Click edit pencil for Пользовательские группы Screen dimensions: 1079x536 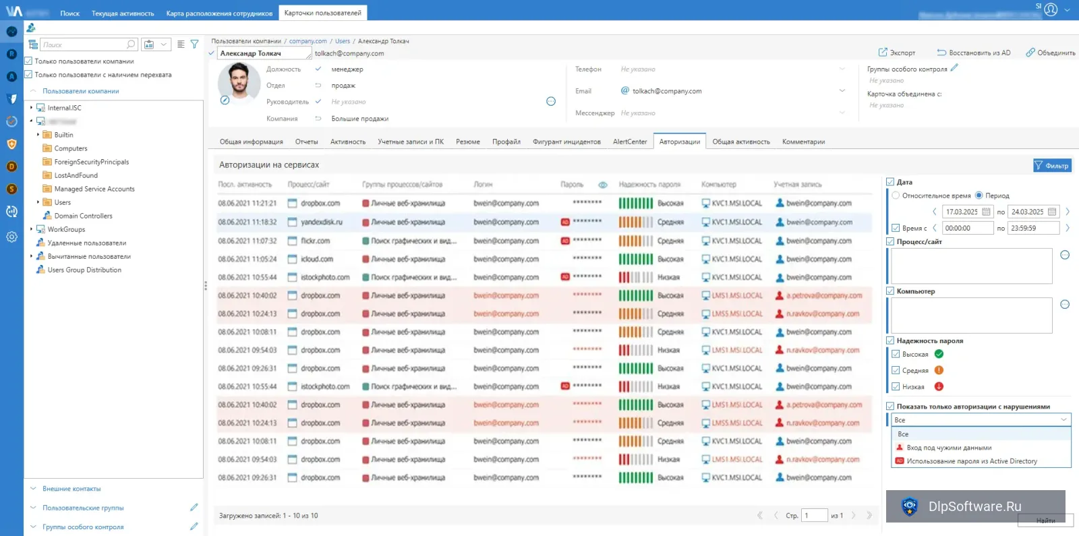pyautogui.click(x=194, y=507)
